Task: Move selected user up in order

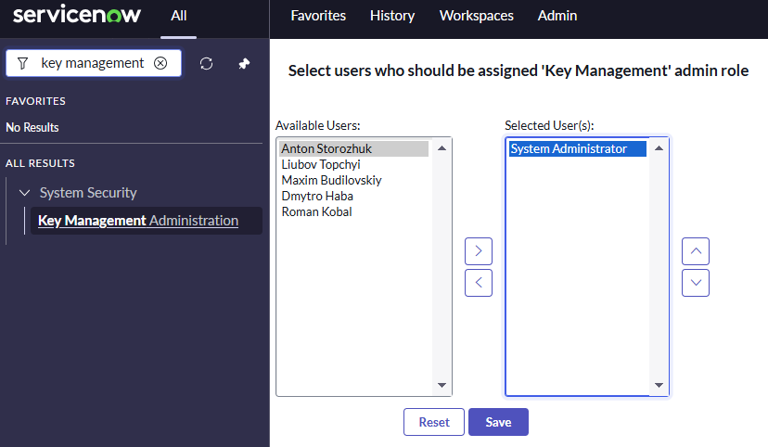Action: (695, 251)
